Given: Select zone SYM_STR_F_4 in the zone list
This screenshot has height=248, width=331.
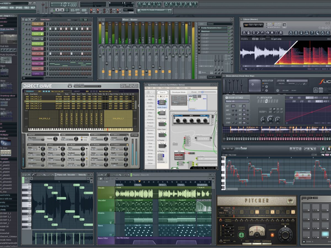Looking at the screenshot, I should (35, 104).
